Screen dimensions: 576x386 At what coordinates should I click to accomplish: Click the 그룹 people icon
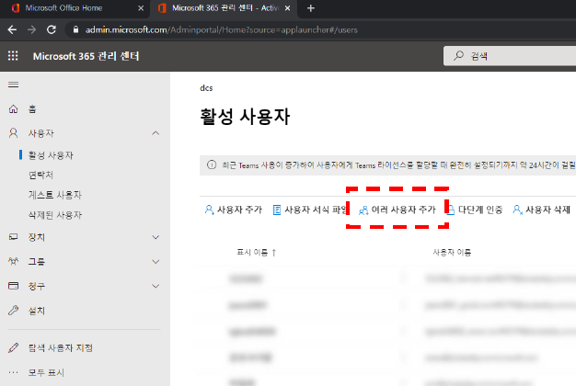click(x=13, y=261)
